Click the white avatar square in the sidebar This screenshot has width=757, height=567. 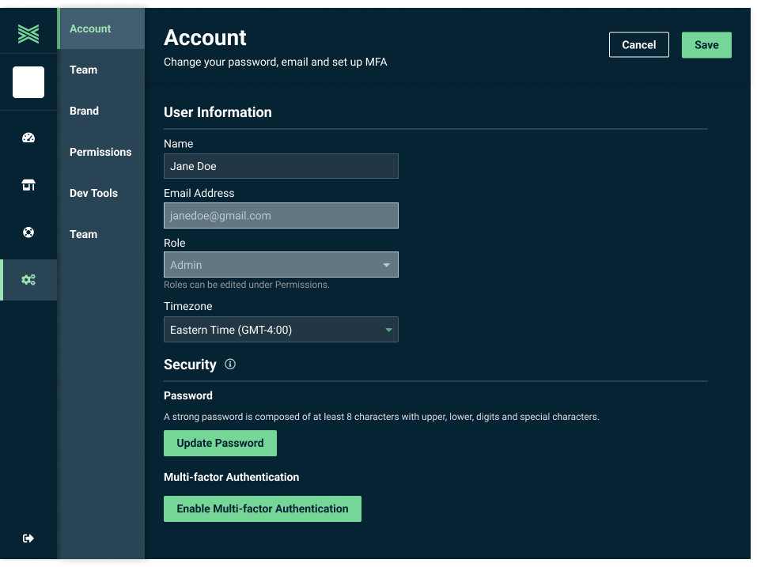[28, 82]
